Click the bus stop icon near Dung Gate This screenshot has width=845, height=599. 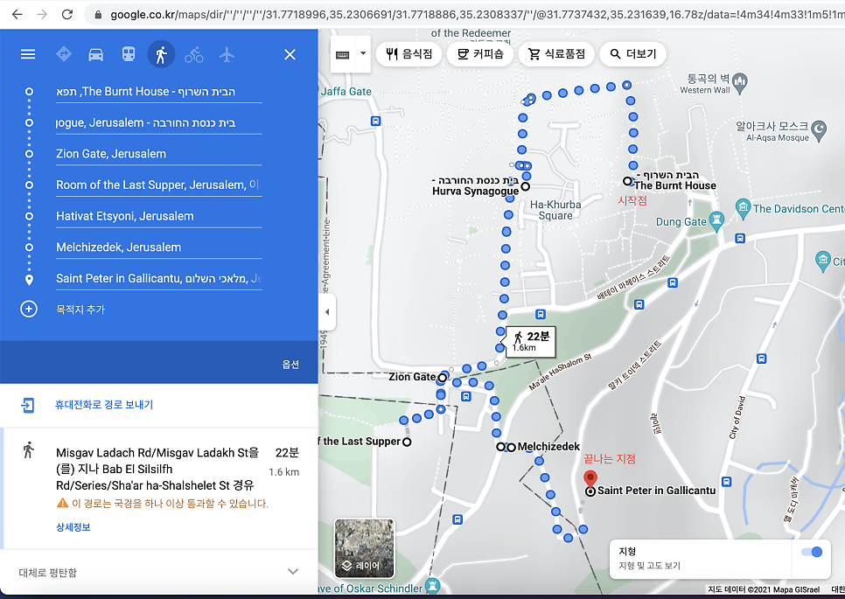740,238
